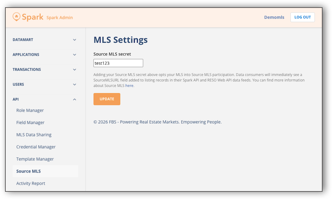Expand the Transactions section chevron
This screenshot has height=199, width=332.
(x=74, y=70)
